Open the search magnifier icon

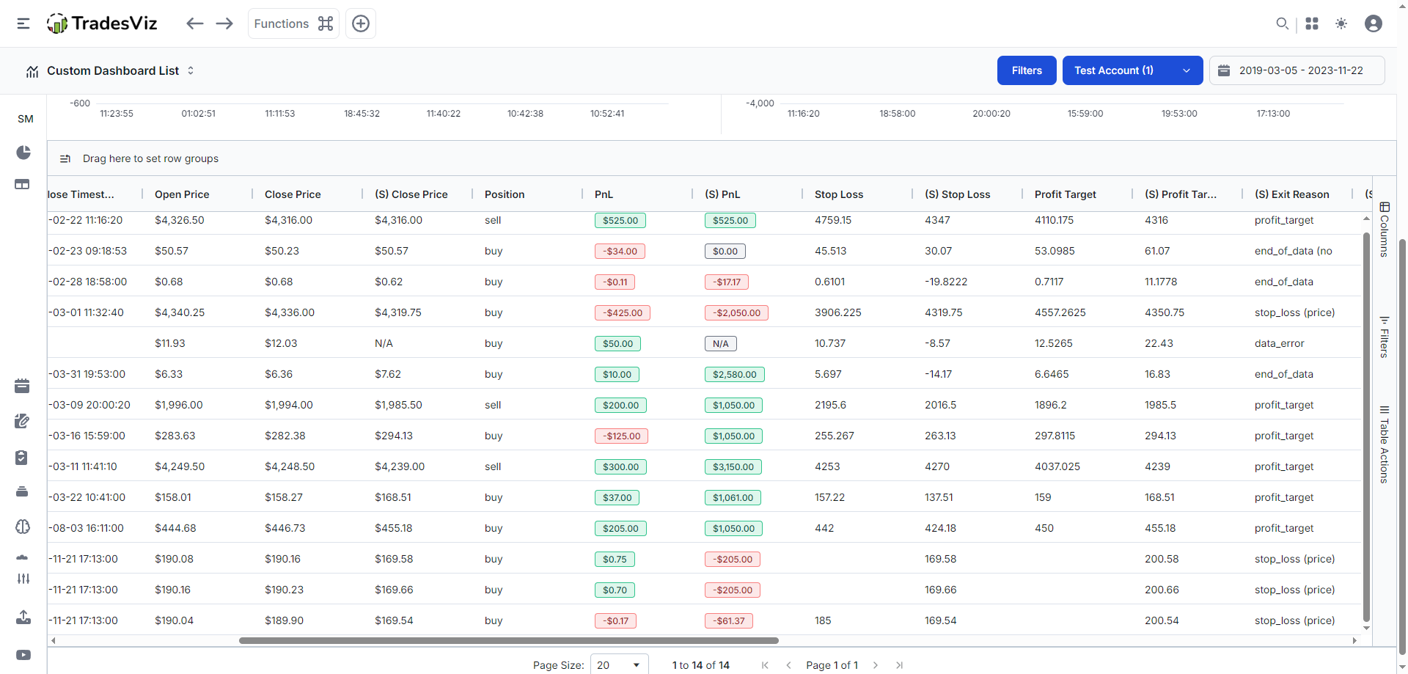coord(1282,23)
